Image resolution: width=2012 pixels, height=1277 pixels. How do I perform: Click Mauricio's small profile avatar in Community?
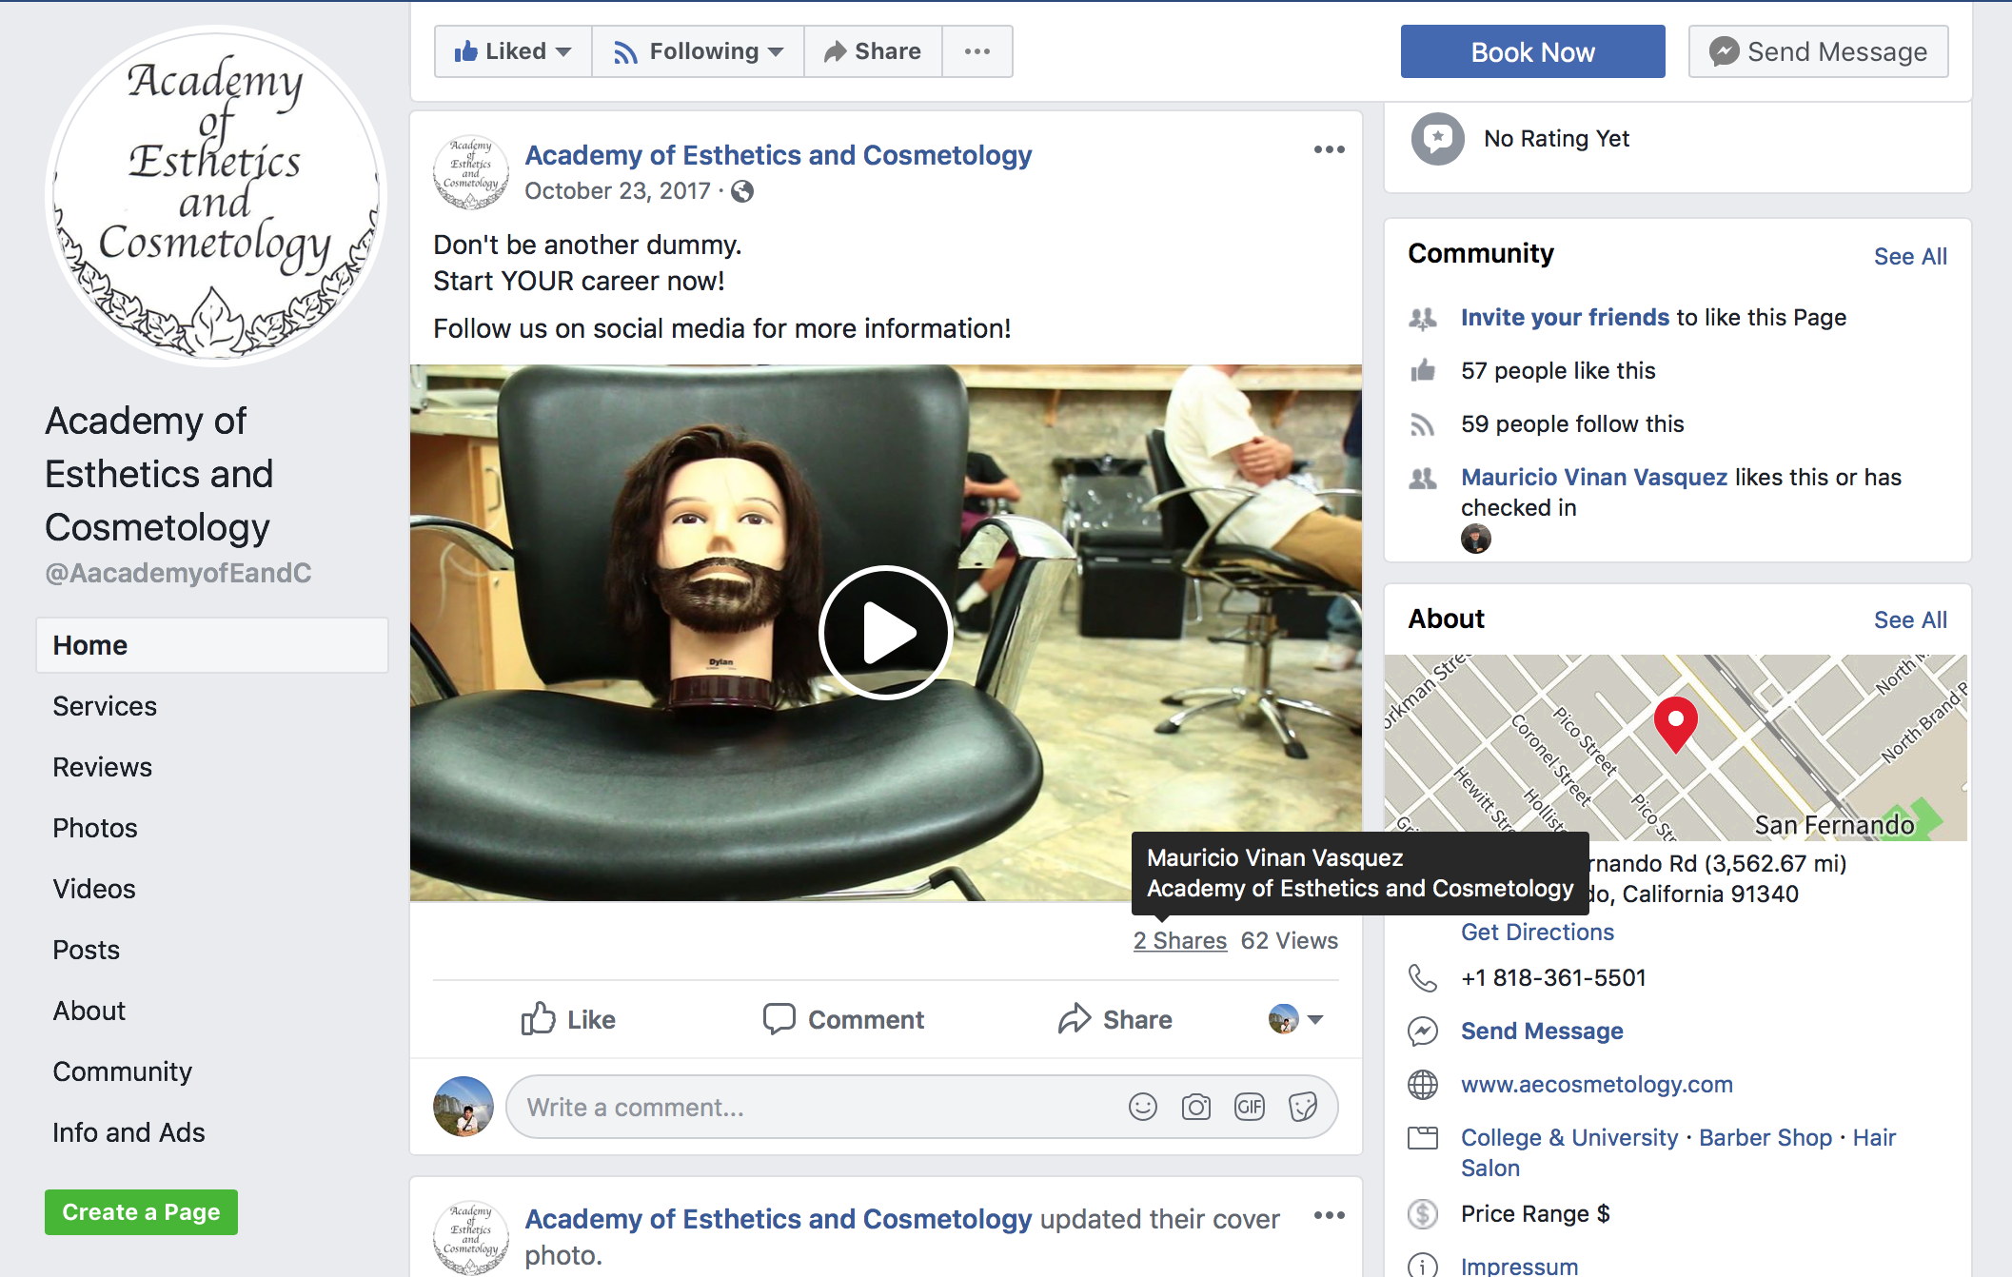pos(1476,539)
